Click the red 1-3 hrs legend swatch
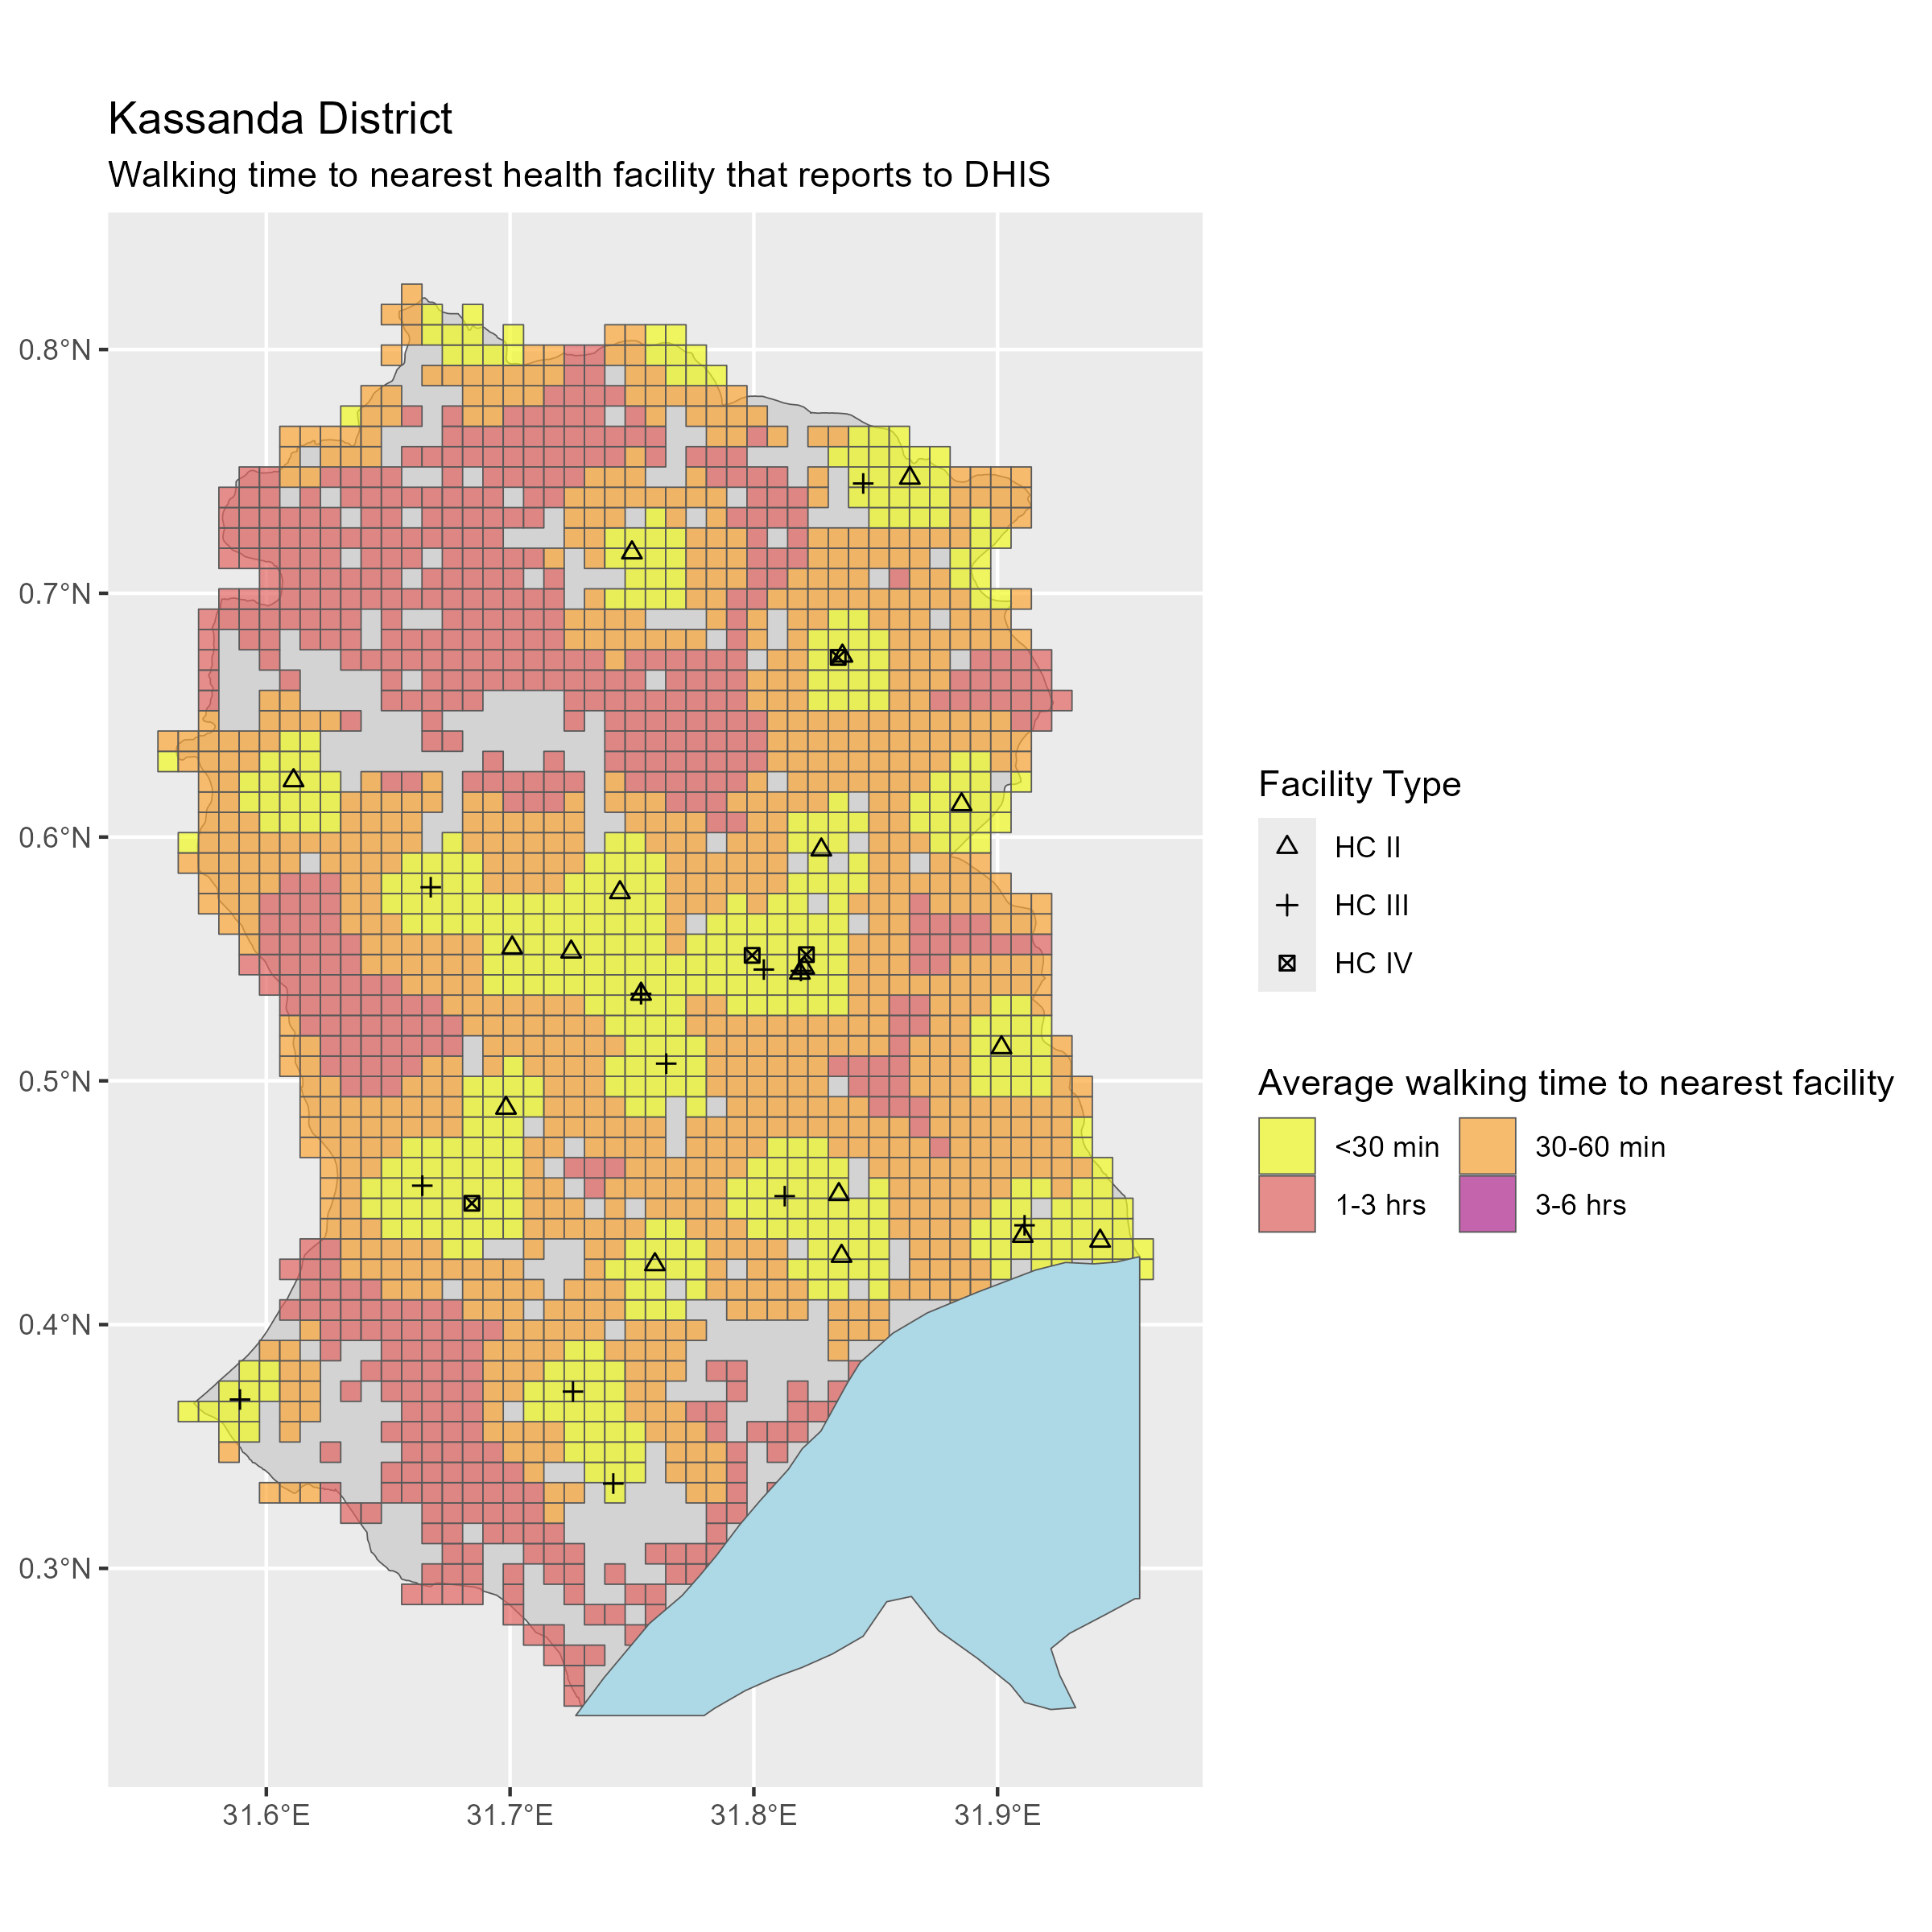 [1287, 1204]
